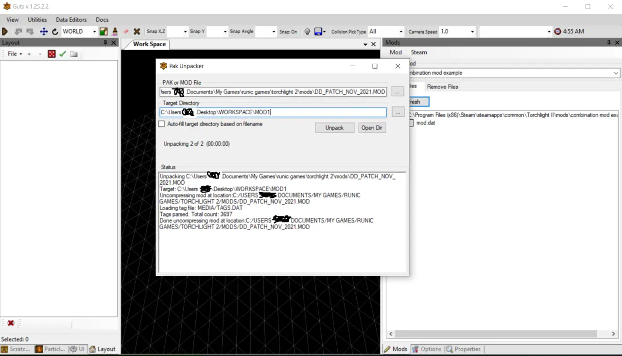Click the pink eraser icon in toolbar
This screenshot has height=356, width=622.
[126, 31]
